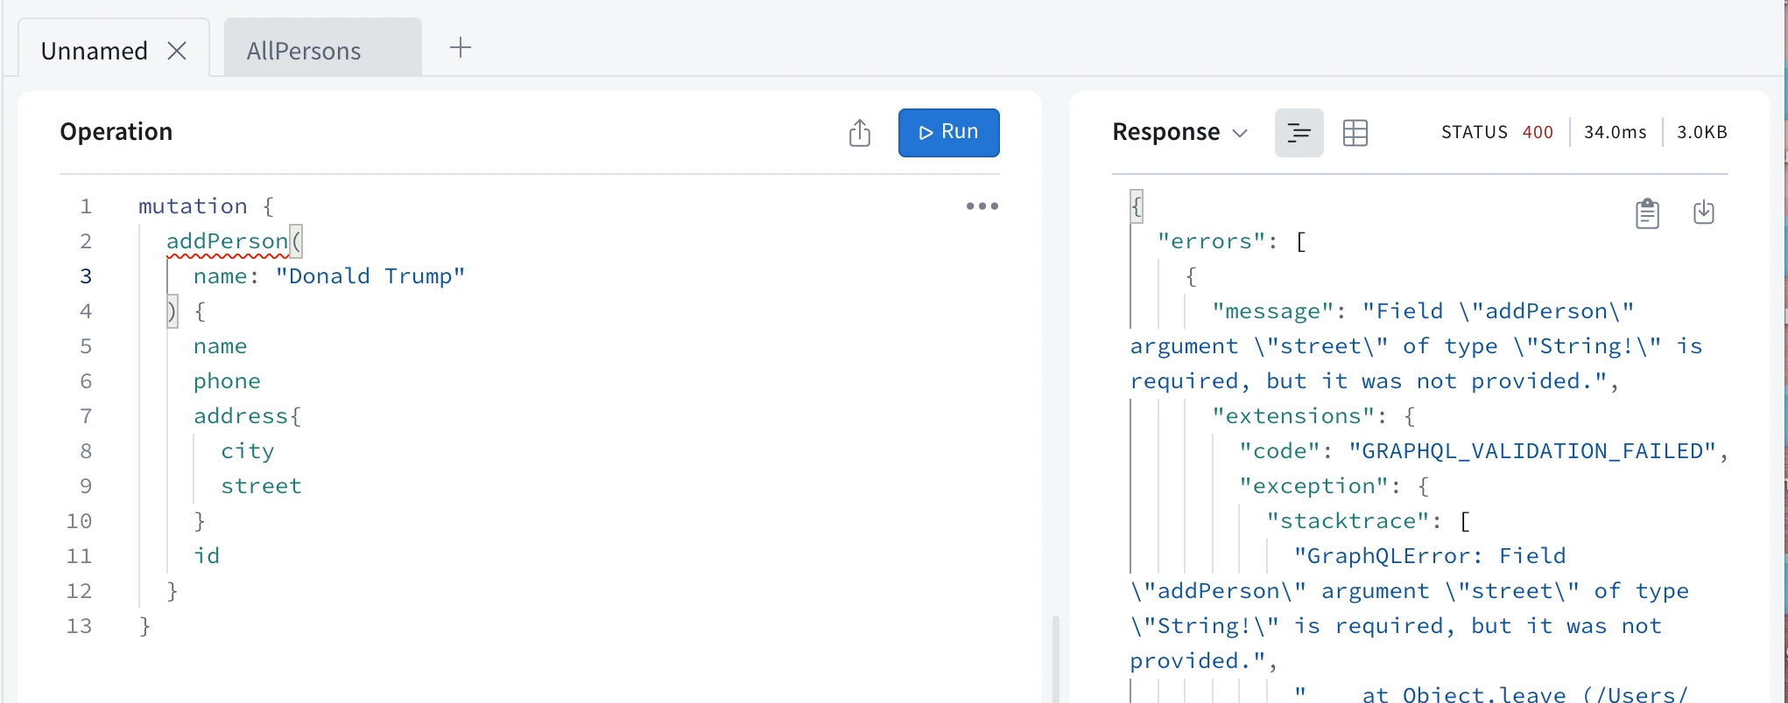Open the Response dropdown
The width and height of the screenshot is (1788, 703).
pos(1179,133)
